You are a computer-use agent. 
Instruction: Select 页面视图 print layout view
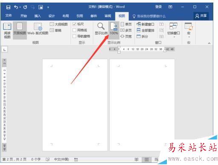click(x=20, y=30)
